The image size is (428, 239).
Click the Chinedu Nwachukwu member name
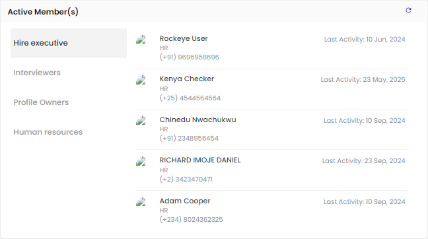click(197, 119)
